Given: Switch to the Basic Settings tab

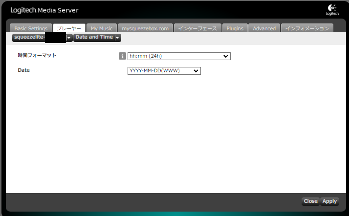Looking at the screenshot, I should [x=31, y=28].
